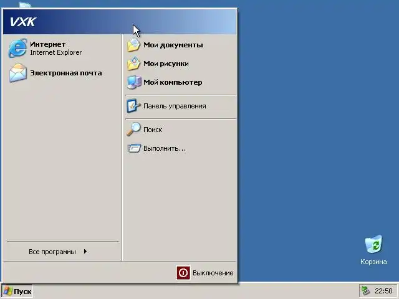Click the Выключение text button
399x299 pixels.
click(213, 273)
